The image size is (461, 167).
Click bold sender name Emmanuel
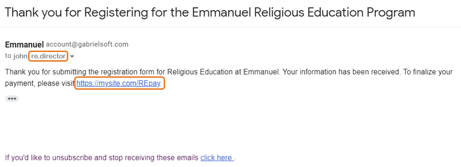point(24,45)
